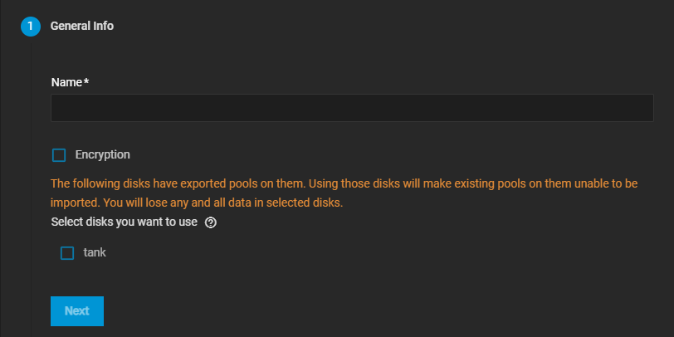The image size is (674, 337).
Task: Open the disk selection help tooltip icon
Action: coord(211,222)
